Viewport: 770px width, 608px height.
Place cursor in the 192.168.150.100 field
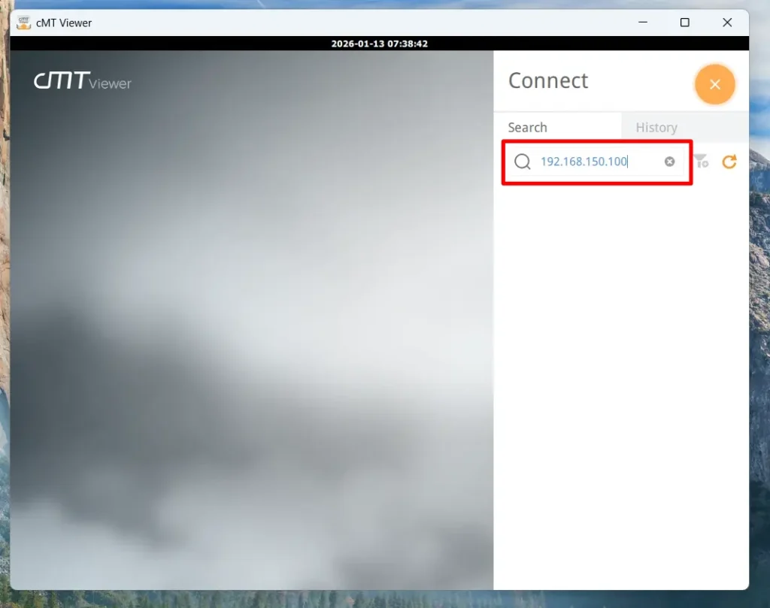[594, 162]
